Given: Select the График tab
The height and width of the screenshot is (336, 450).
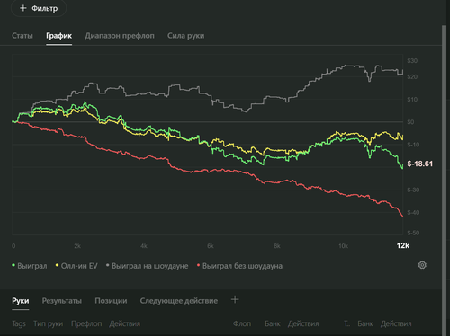Looking at the screenshot, I should point(58,36).
